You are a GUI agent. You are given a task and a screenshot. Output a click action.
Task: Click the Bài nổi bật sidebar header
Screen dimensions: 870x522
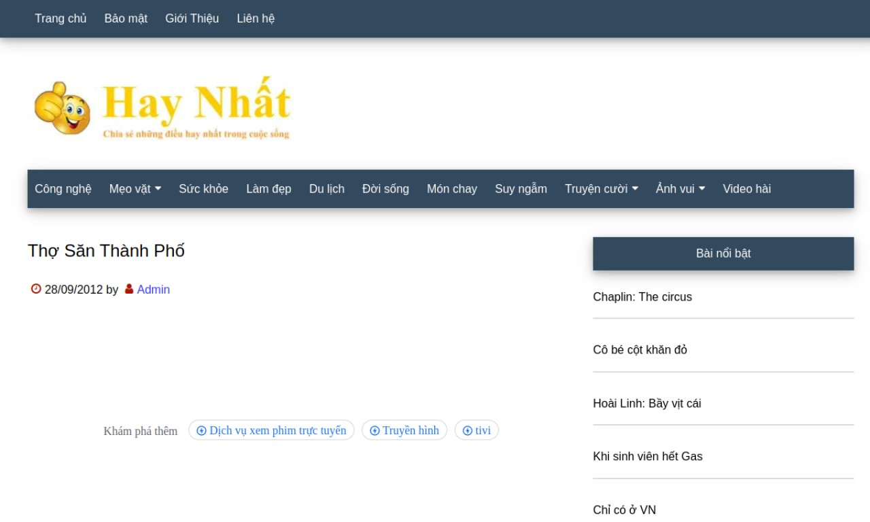tap(723, 254)
